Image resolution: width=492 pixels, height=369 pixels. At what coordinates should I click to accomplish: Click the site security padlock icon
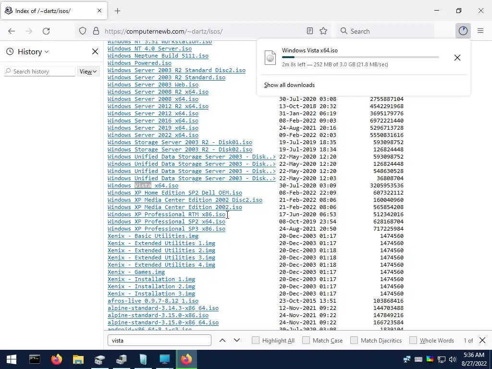[x=96, y=31]
